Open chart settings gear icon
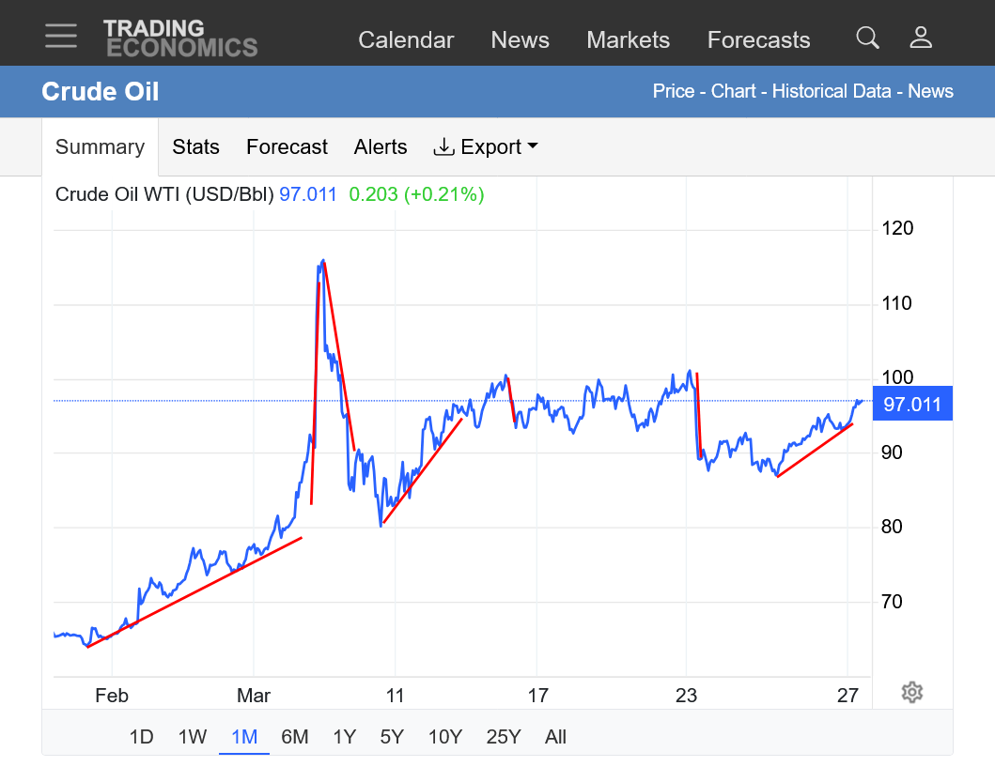 pos(911,693)
